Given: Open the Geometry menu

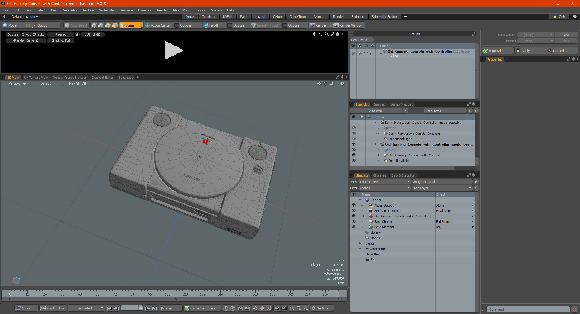Looking at the screenshot, I should [70, 10].
